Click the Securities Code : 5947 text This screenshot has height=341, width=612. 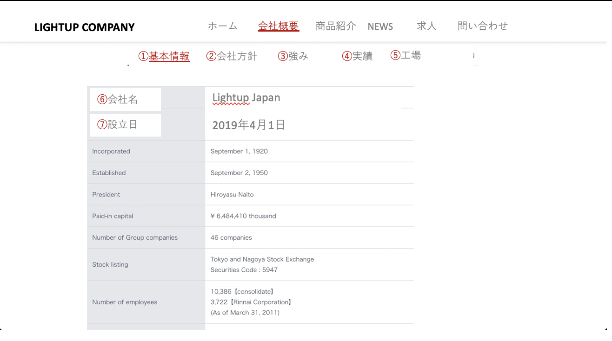pos(244,270)
